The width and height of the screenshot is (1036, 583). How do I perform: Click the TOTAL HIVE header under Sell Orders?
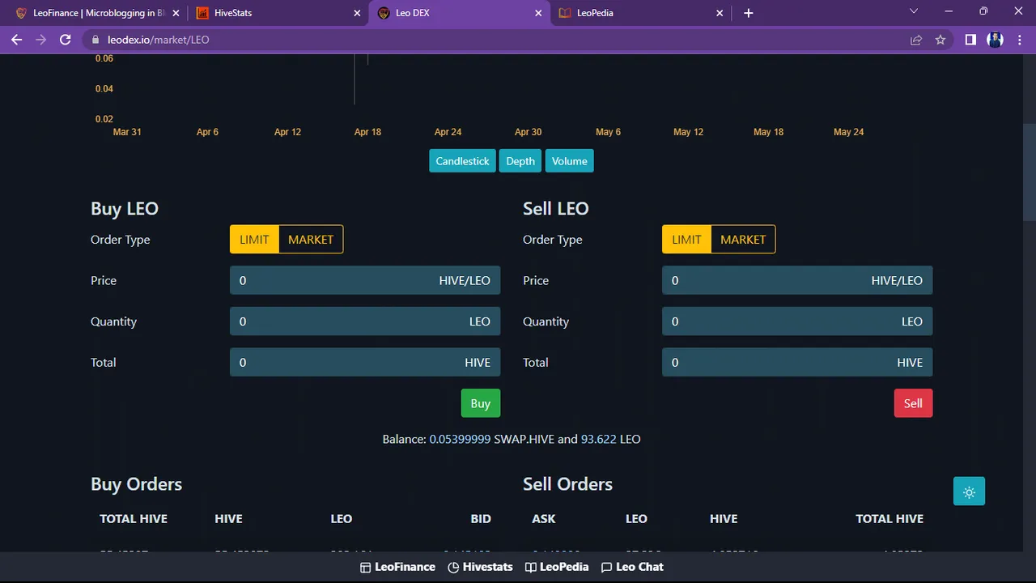click(x=890, y=518)
